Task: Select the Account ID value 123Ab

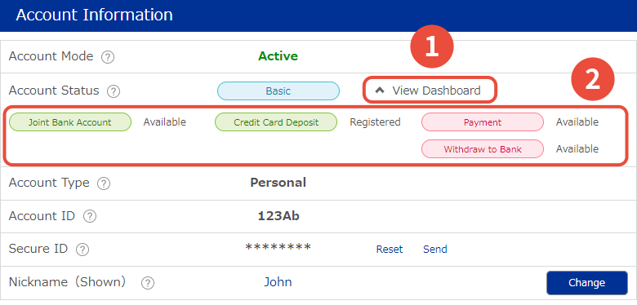Action: pos(278,216)
